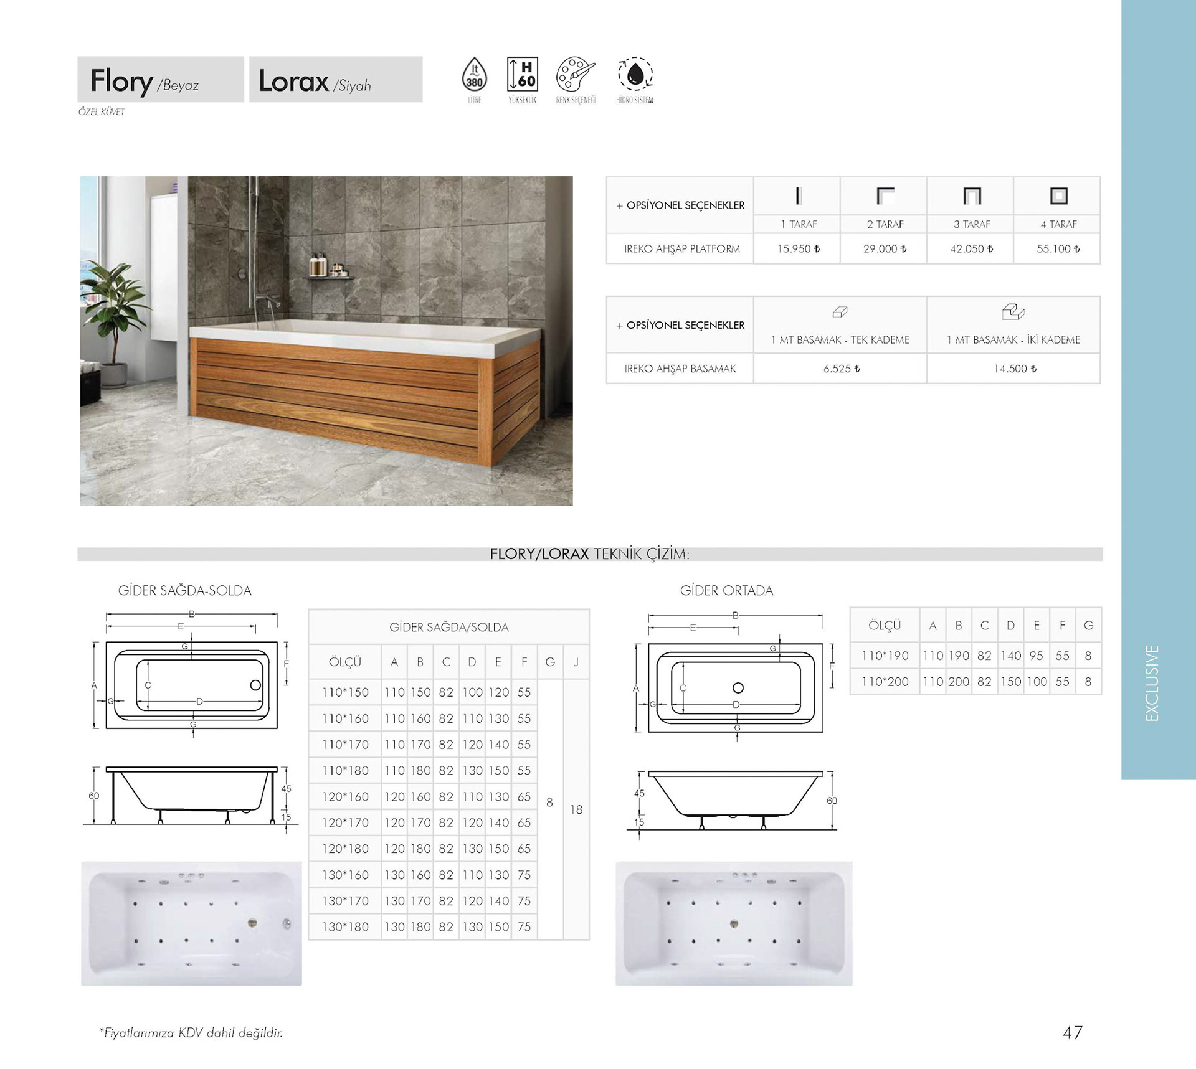Click the 3 Taraf three-sided icon
Viewport: 1196px width, 1069px height.
coord(972,196)
